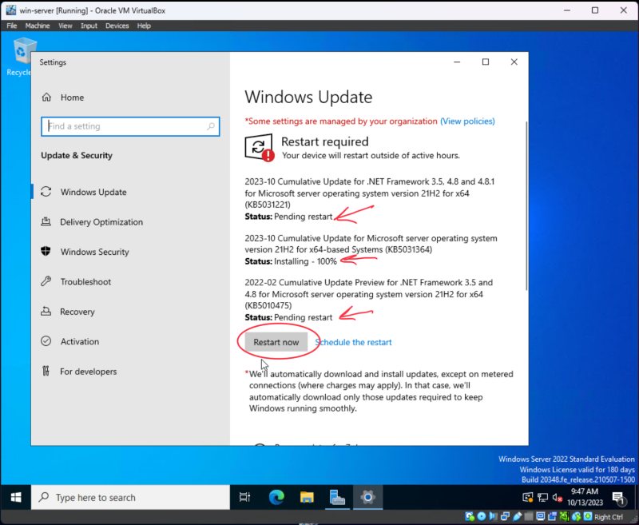Click the Schedule the restart link

pos(353,342)
